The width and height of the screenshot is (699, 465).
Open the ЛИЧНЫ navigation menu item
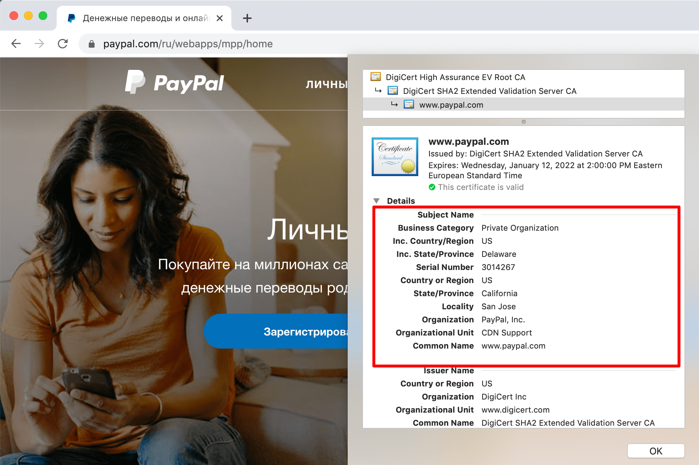tap(327, 84)
